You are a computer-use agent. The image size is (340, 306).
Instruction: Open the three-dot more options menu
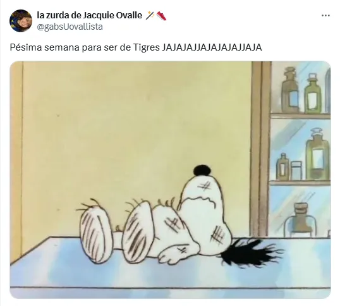[x=325, y=16]
